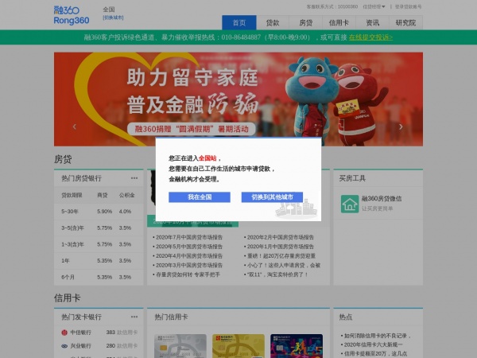Click the 买房工具 panel heading
Screen dimensions: 477x358
[x=352, y=178]
